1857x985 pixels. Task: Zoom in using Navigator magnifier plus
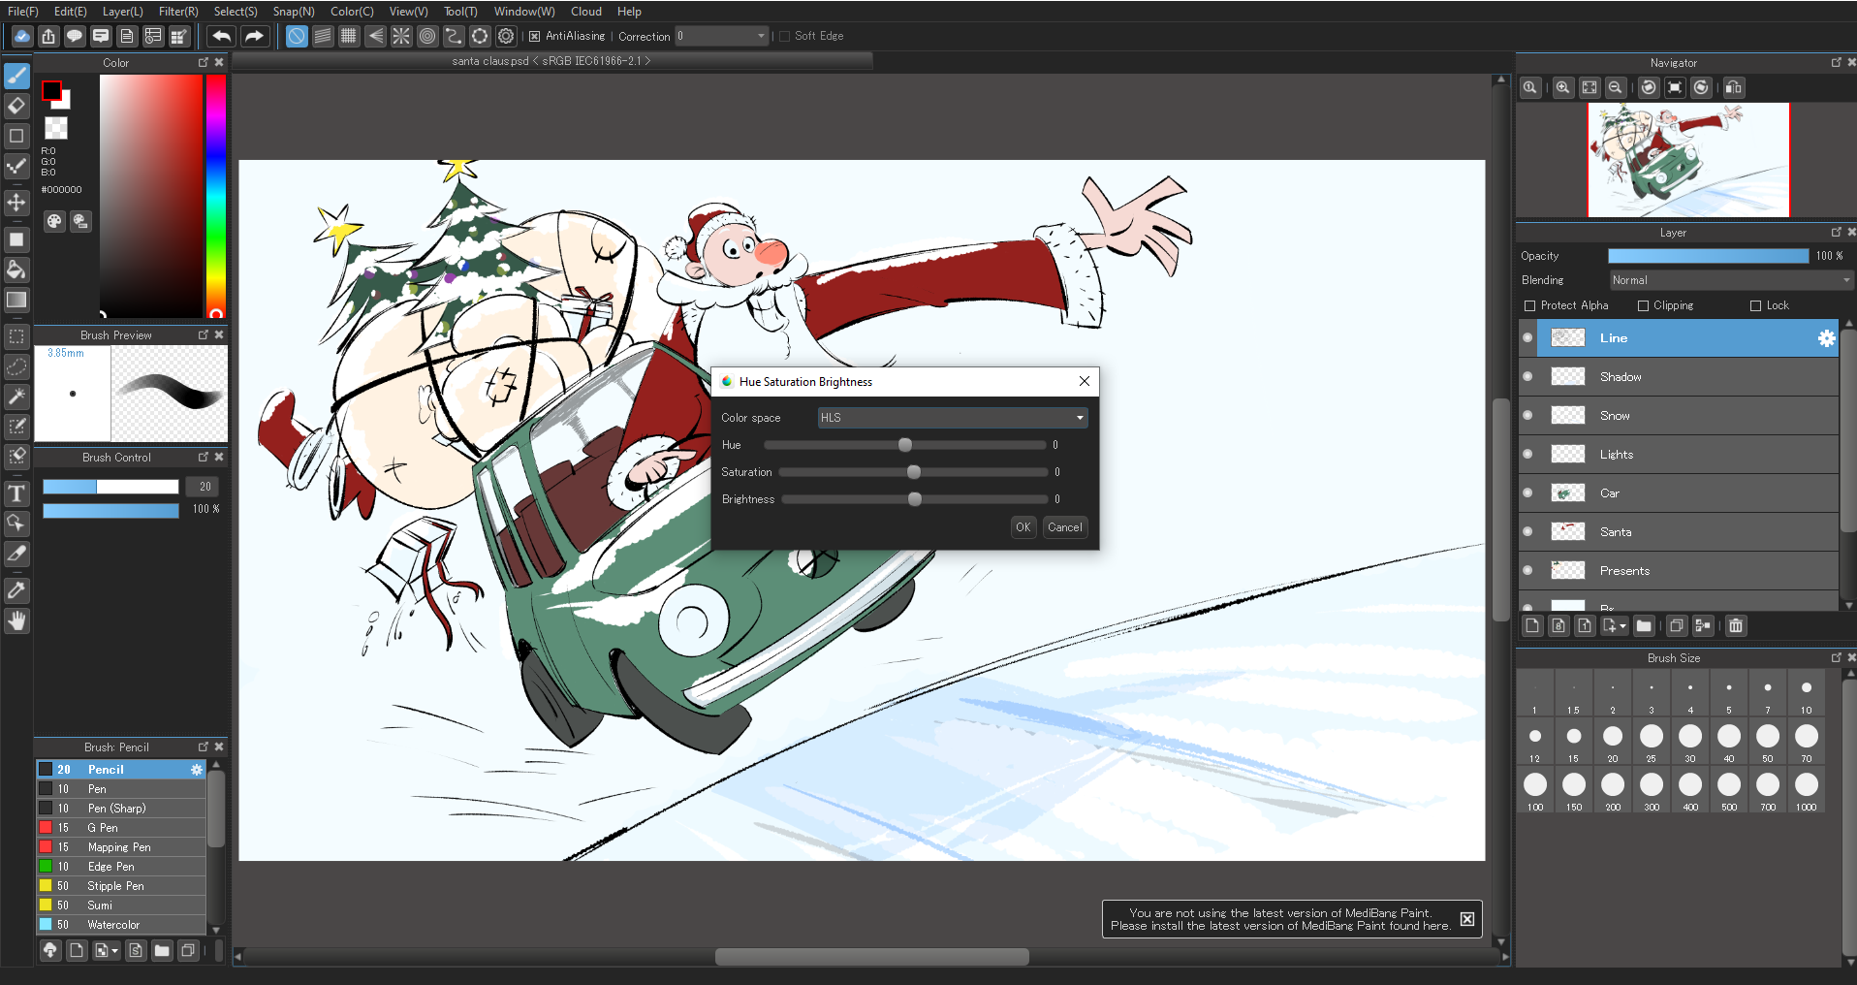coord(1563,87)
